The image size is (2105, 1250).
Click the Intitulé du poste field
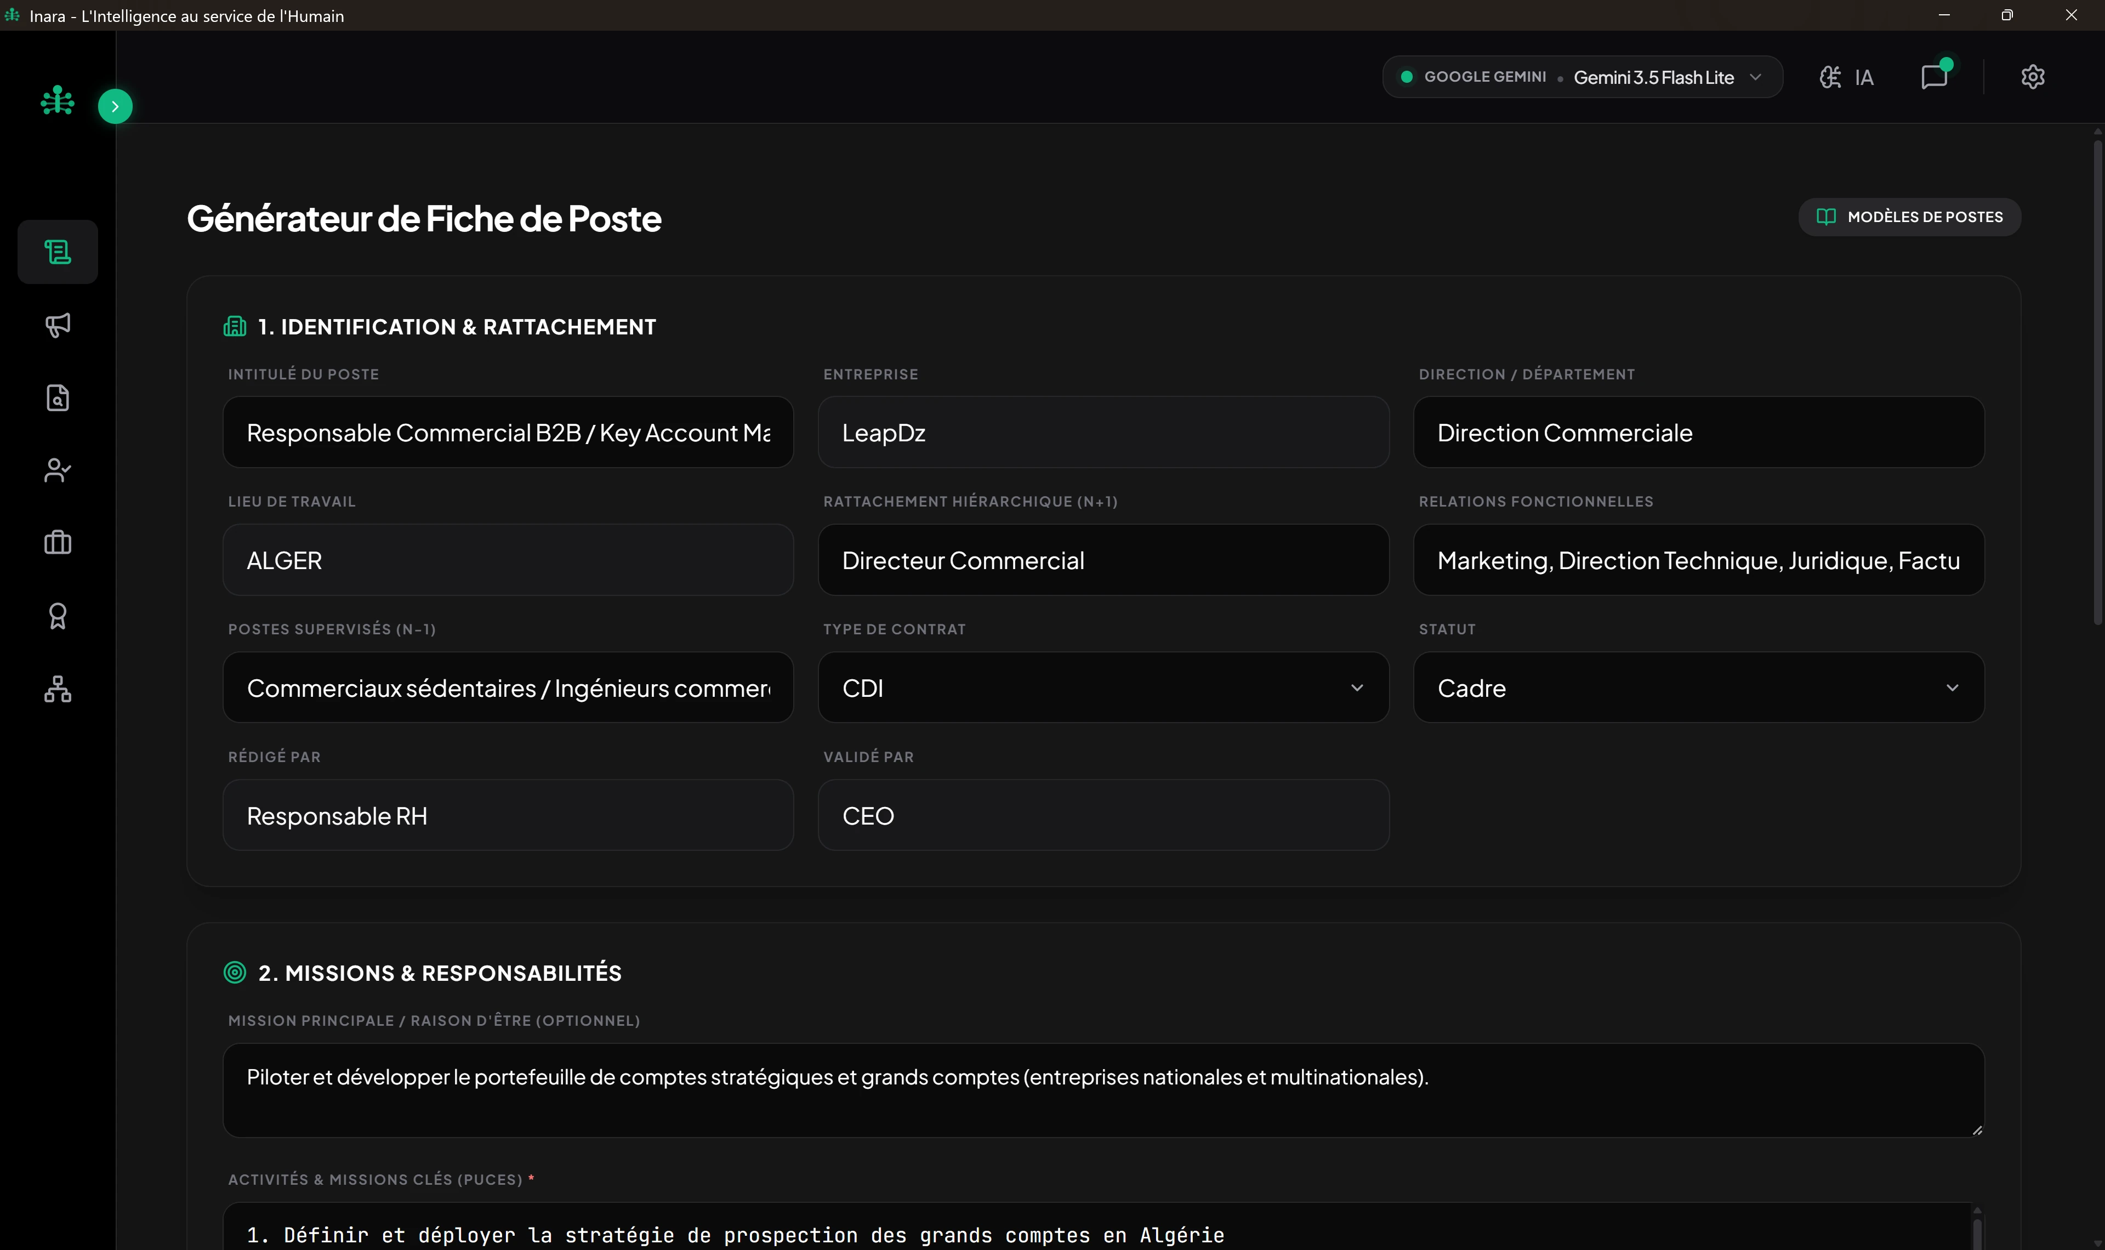coord(508,432)
